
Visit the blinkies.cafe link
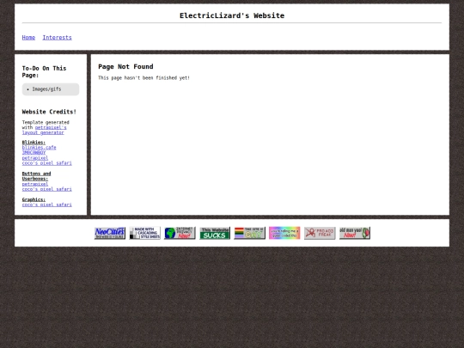[39, 148]
